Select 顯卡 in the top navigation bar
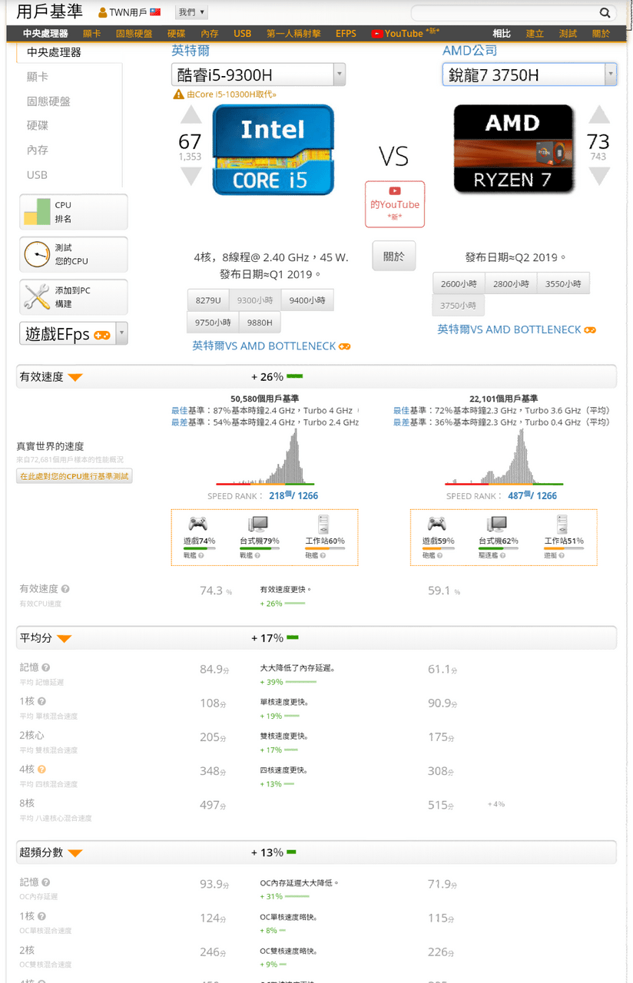Image resolution: width=633 pixels, height=983 pixels. (91, 34)
